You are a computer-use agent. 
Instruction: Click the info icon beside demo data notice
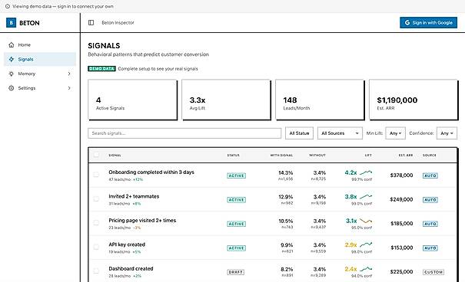pos(8,6)
